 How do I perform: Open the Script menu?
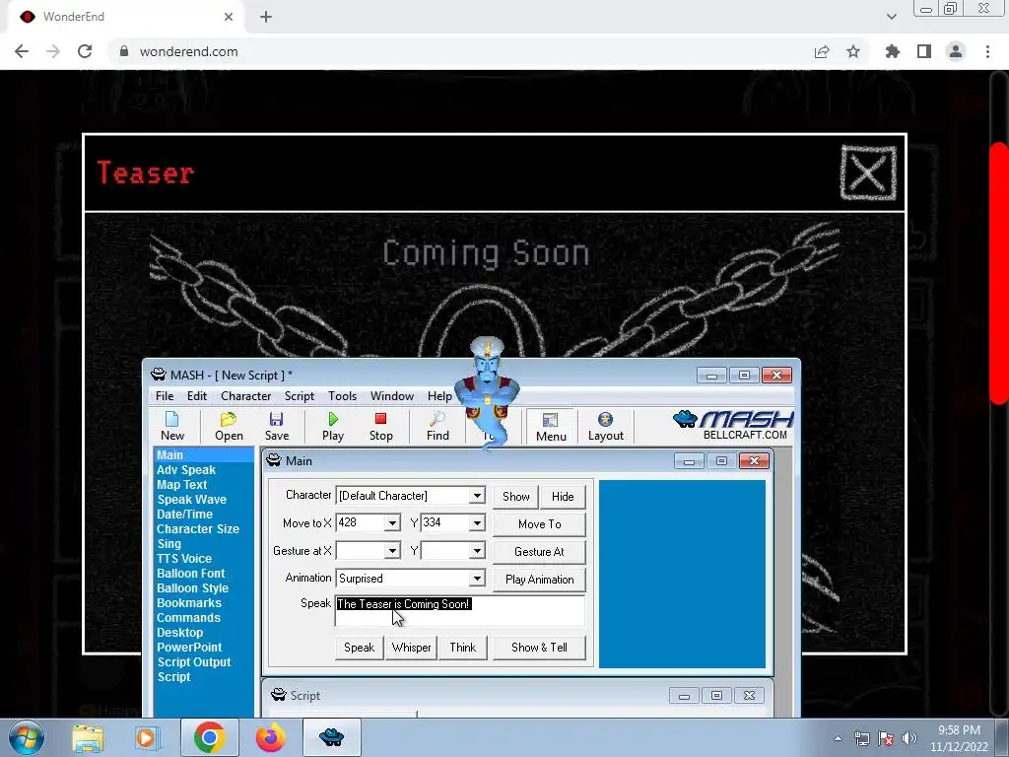300,396
